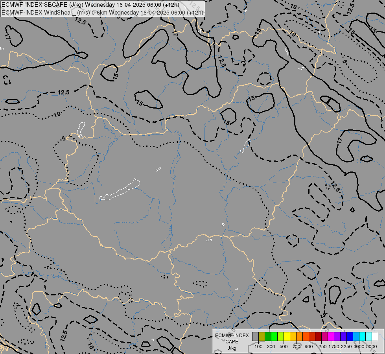The image size is (385, 354).
Task: Select the magenta legend color swatch
Action: point(331,337)
